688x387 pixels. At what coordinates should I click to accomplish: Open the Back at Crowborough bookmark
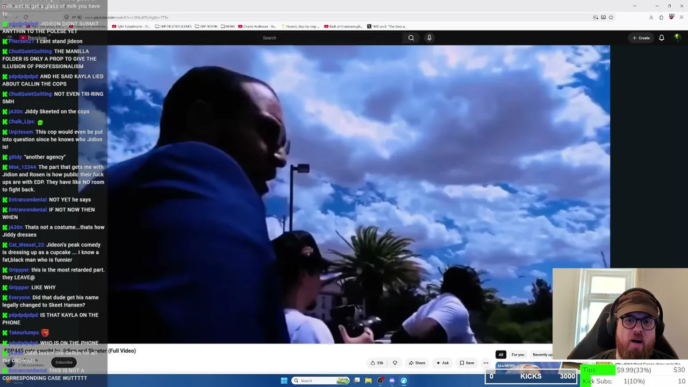pyautogui.click(x=343, y=26)
